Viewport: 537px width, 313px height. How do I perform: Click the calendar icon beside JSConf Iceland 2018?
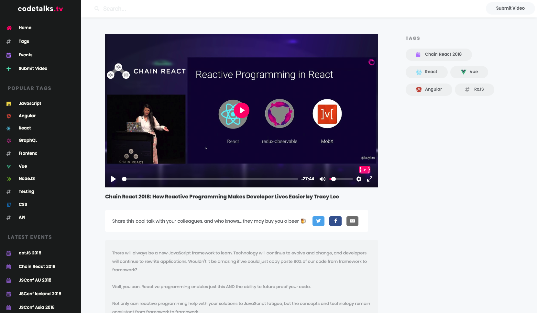[x=9, y=294]
